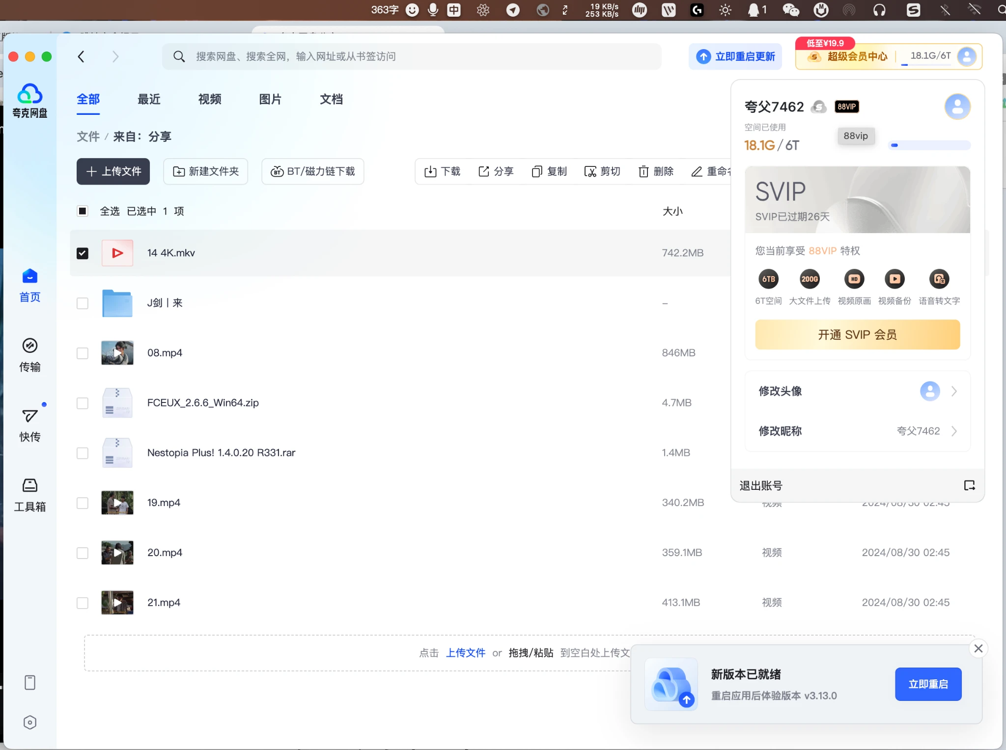Viewport: 1006px width, 750px height.
Task: Click the storage usage progress bar
Action: [929, 145]
